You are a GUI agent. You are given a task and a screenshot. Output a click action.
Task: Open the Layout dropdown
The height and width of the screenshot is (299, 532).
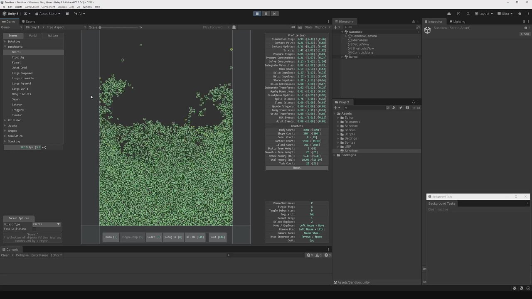(x=484, y=14)
